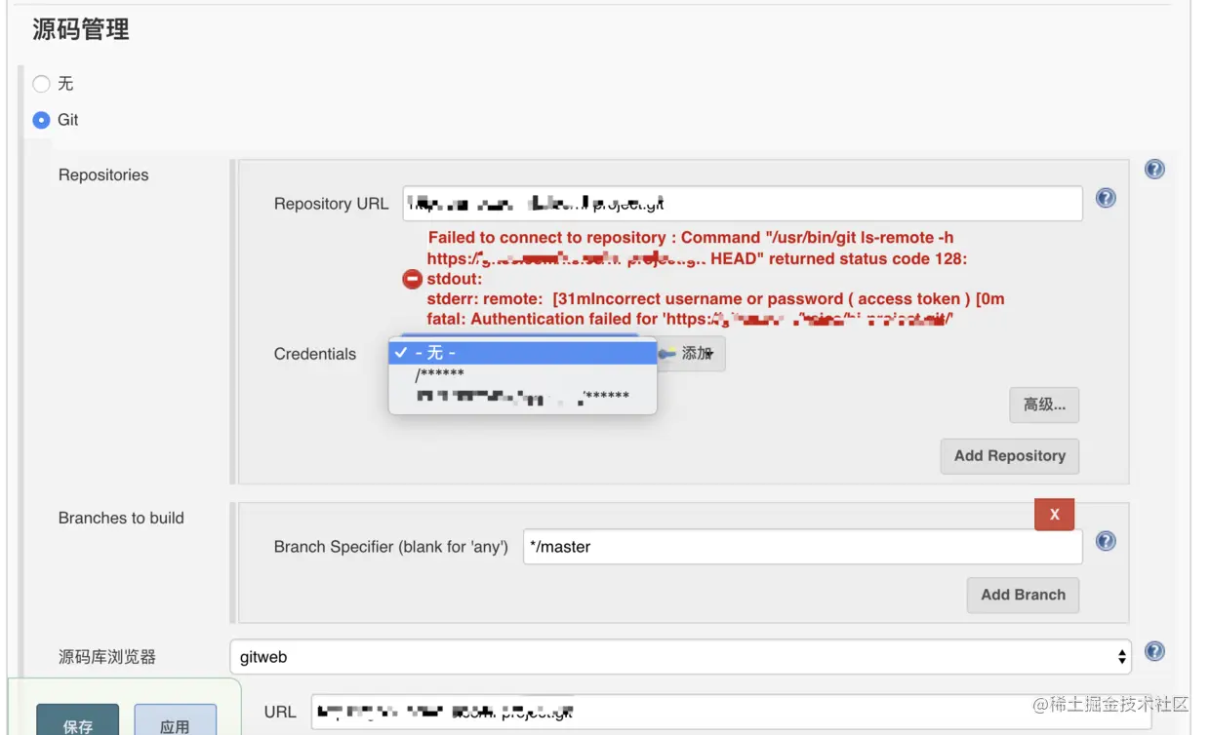Click the 'Branches to build' label
The width and height of the screenshot is (1210, 735).
(121, 518)
